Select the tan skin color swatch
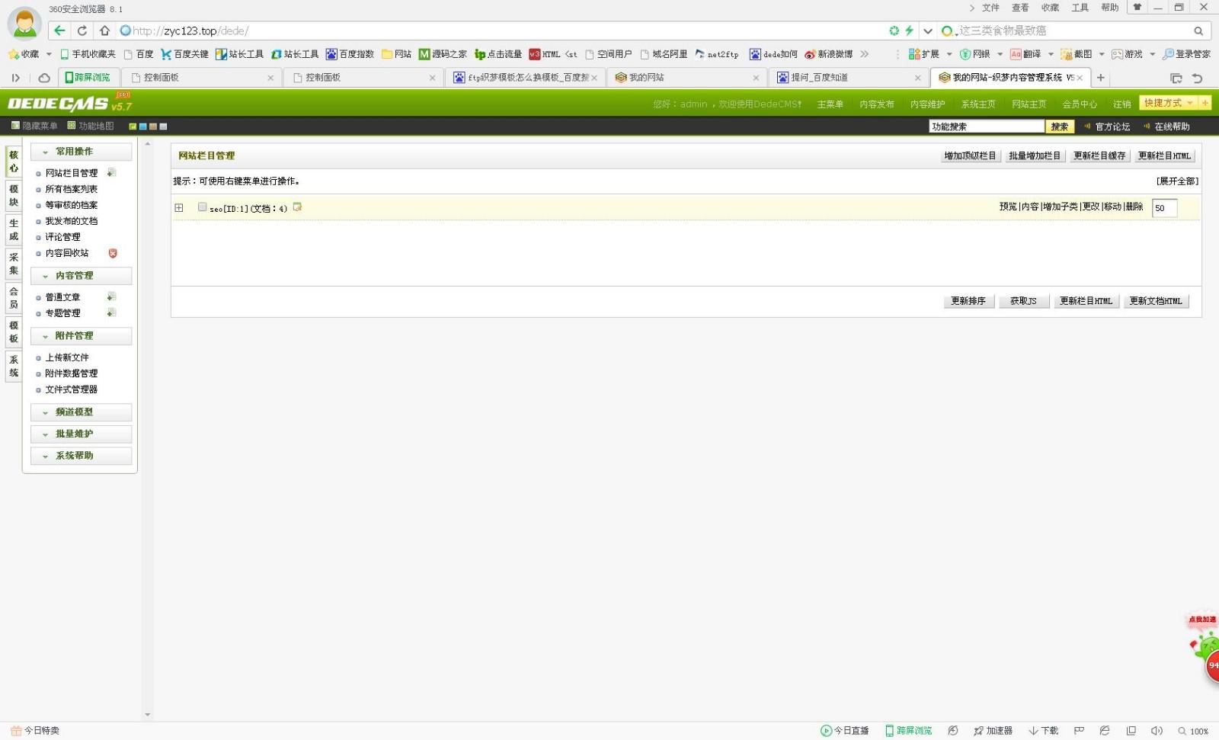The image size is (1219, 740). point(152,127)
